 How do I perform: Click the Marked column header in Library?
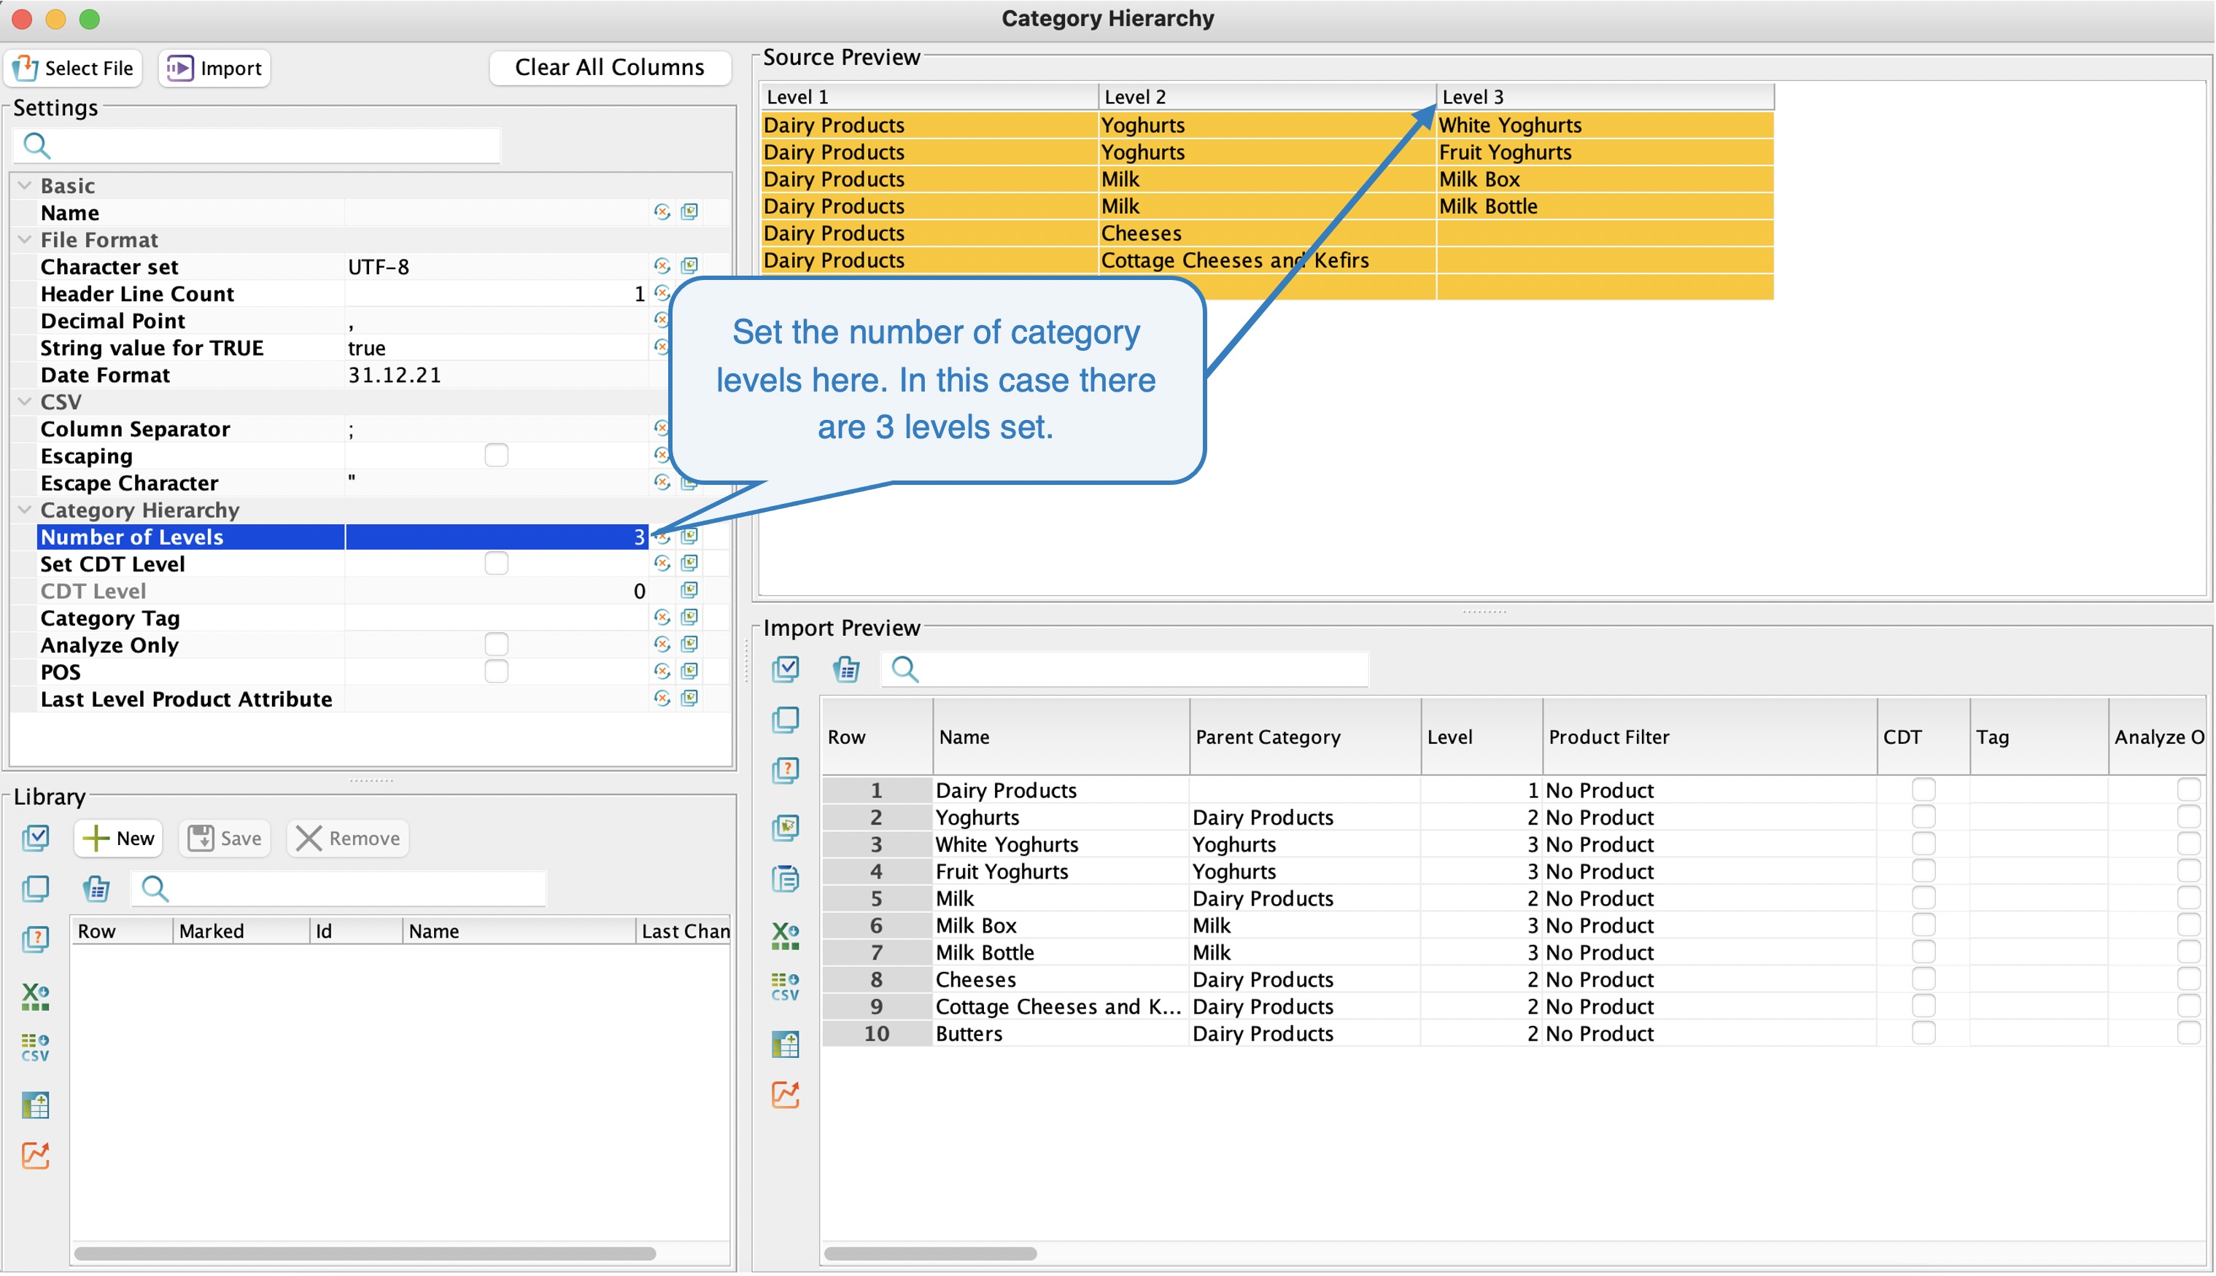coord(242,930)
